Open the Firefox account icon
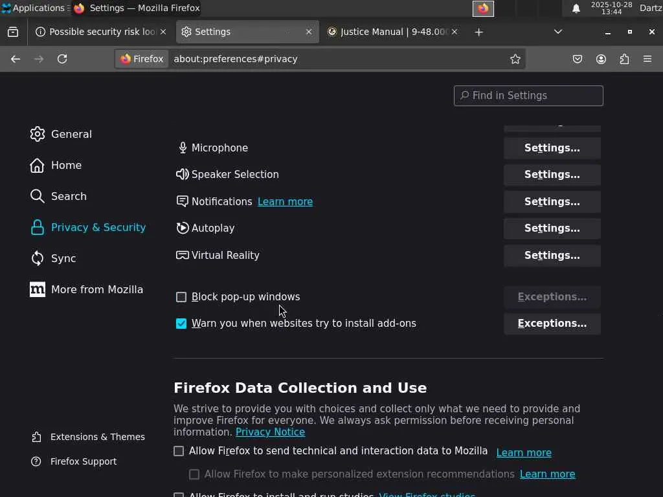 601,59
